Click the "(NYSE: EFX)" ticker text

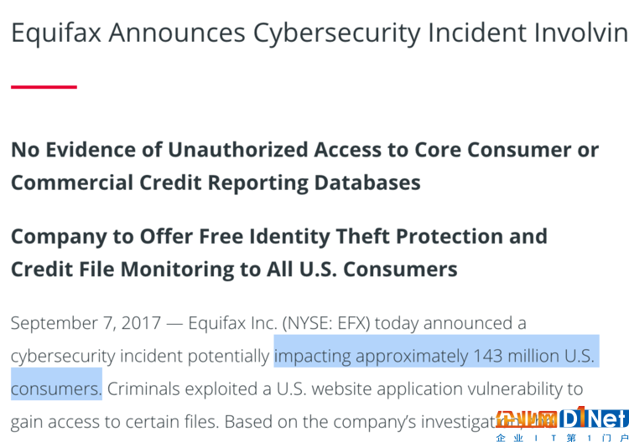(326, 323)
